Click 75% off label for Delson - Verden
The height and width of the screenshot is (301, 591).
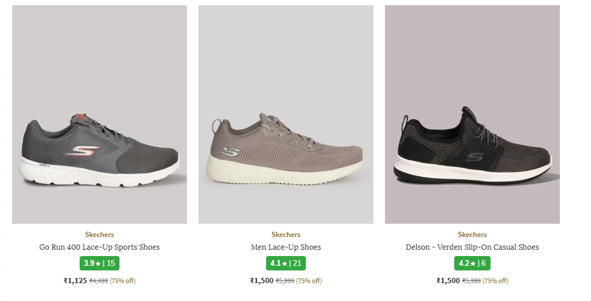496,281
